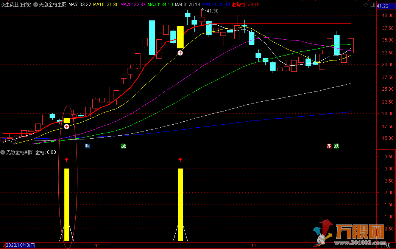The height and width of the screenshot is (249, 396).
Task: Click the 1.00 sub chart axis label
Action: (389, 217)
